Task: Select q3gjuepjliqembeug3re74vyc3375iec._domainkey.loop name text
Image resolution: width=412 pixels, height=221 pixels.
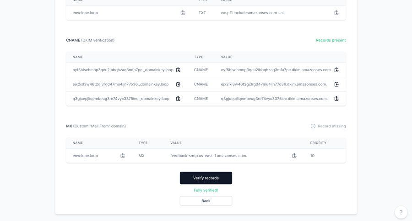Action: click(121, 99)
